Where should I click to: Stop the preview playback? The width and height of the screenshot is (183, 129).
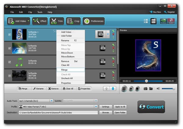pyautogui.click(x=137, y=89)
